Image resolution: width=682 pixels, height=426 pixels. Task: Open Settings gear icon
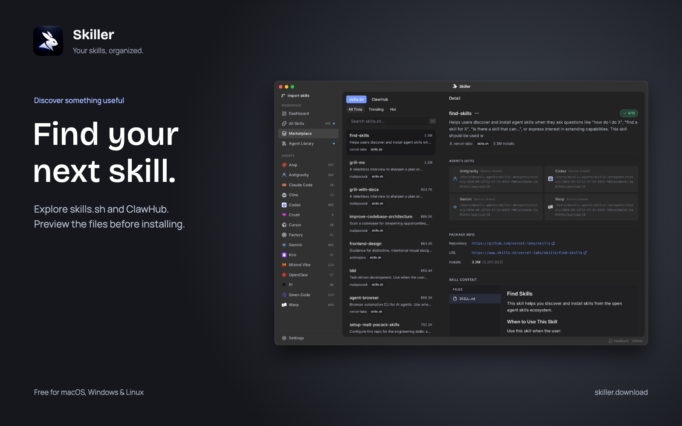[x=284, y=338]
